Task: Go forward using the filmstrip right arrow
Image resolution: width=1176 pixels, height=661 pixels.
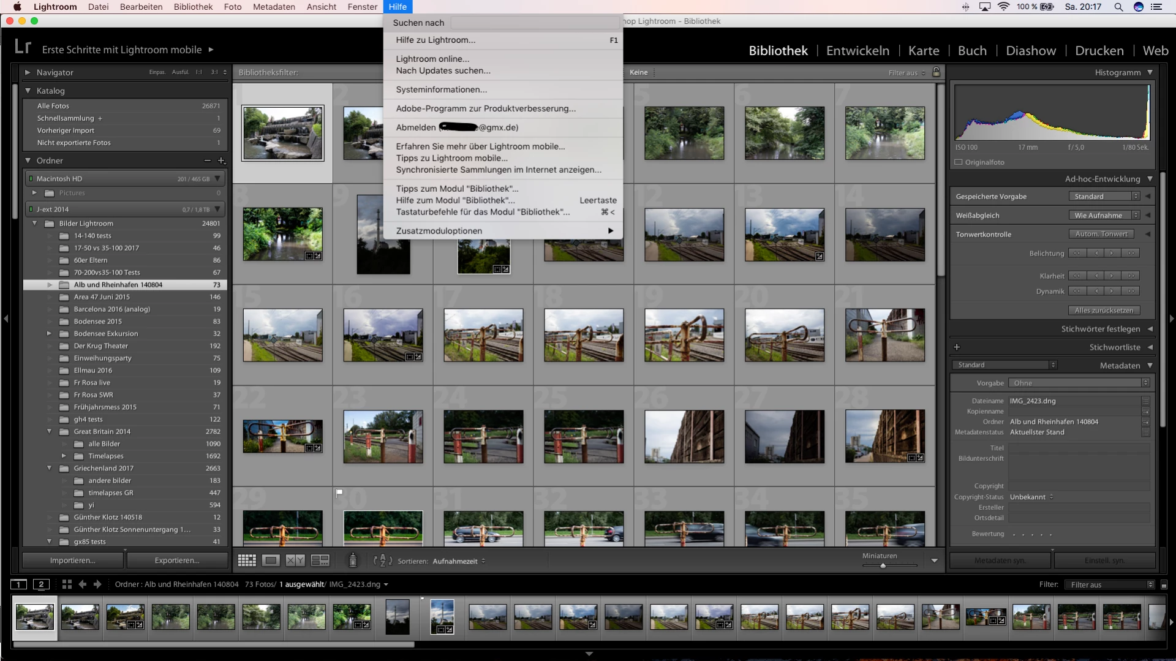Action: click(97, 584)
